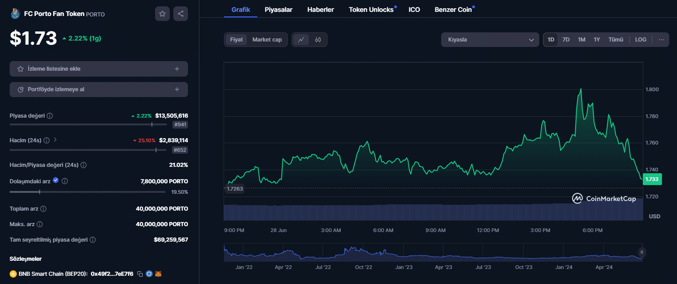Click plus icon on İzleme listesine ekle
The height and width of the screenshot is (284, 677).
[x=177, y=69]
